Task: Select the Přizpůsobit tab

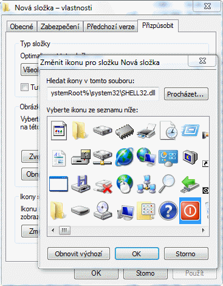Action: (x=158, y=26)
